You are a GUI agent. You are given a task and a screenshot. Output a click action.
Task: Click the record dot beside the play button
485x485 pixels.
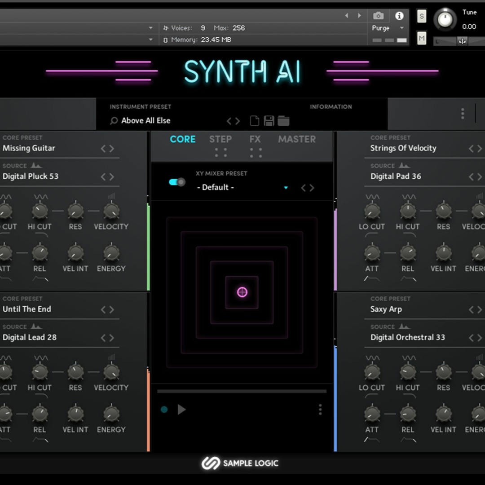tap(164, 410)
